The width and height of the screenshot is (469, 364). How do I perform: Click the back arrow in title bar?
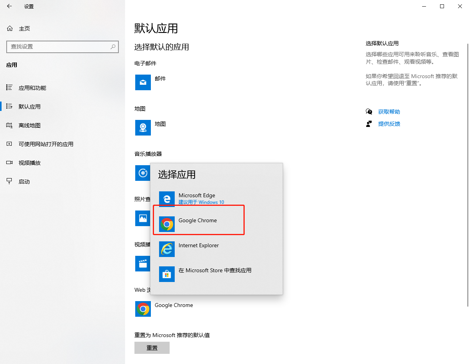(9, 6)
